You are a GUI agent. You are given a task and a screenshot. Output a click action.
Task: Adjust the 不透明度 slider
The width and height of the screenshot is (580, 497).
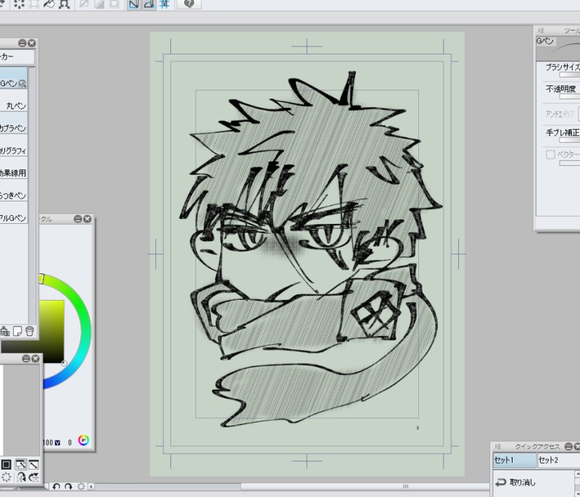click(x=570, y=96)
